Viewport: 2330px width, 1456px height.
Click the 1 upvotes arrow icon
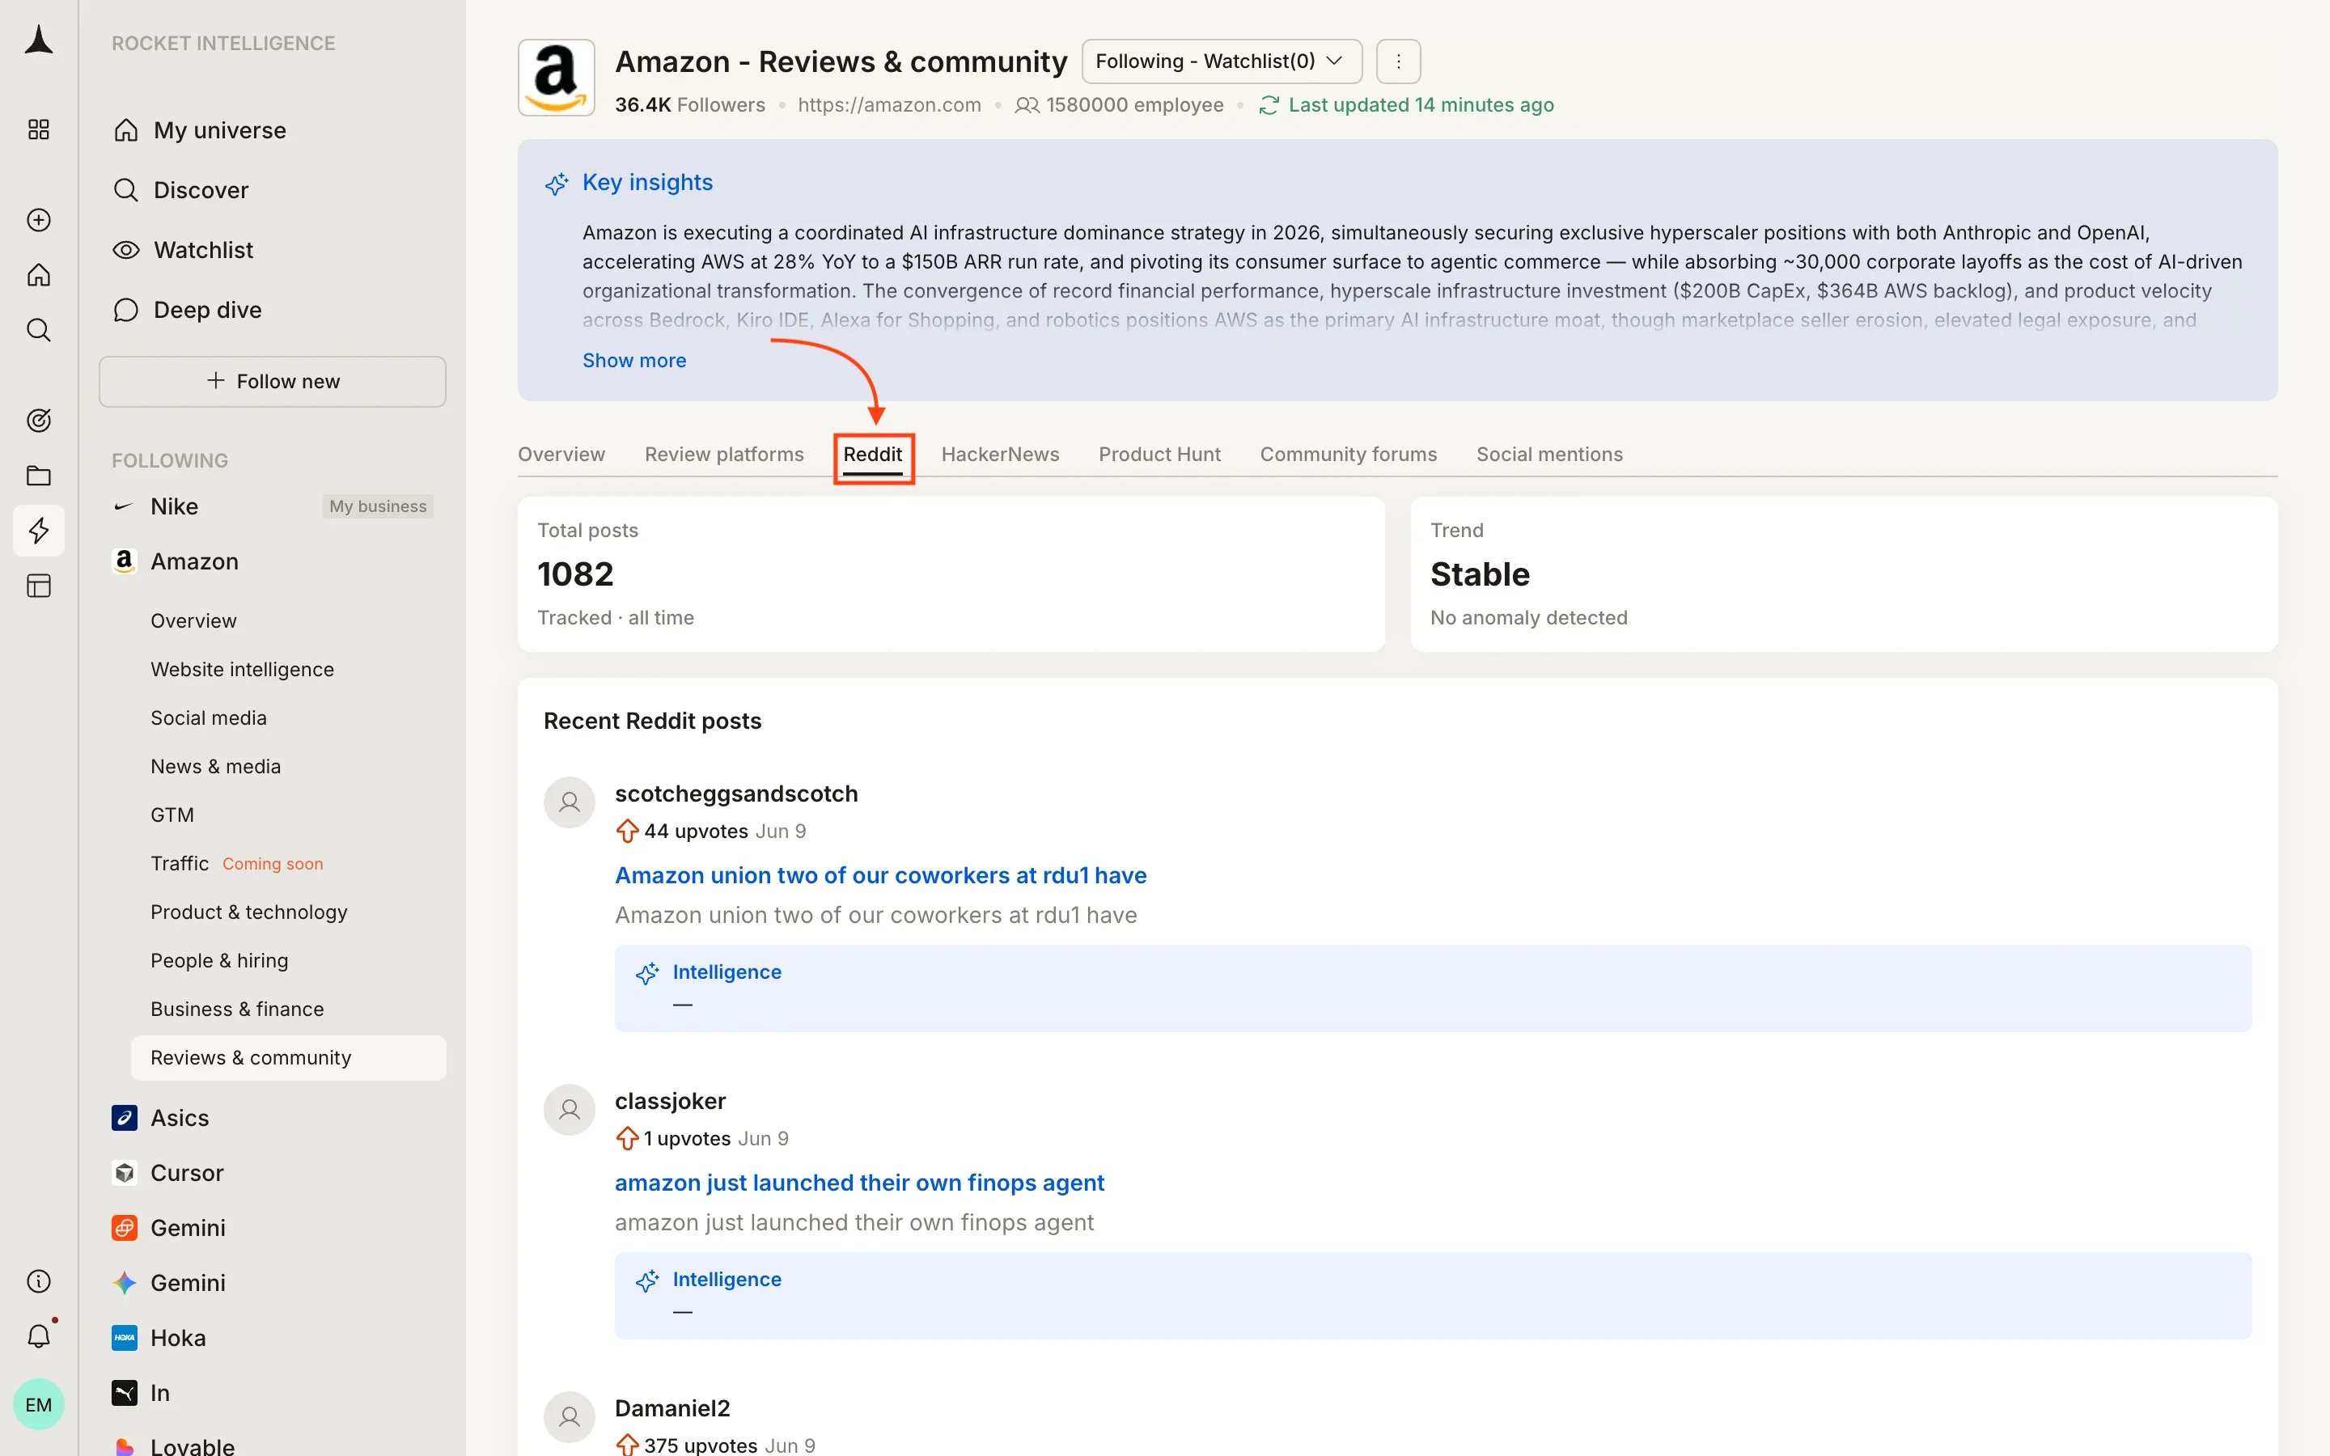click(628, 1138)
